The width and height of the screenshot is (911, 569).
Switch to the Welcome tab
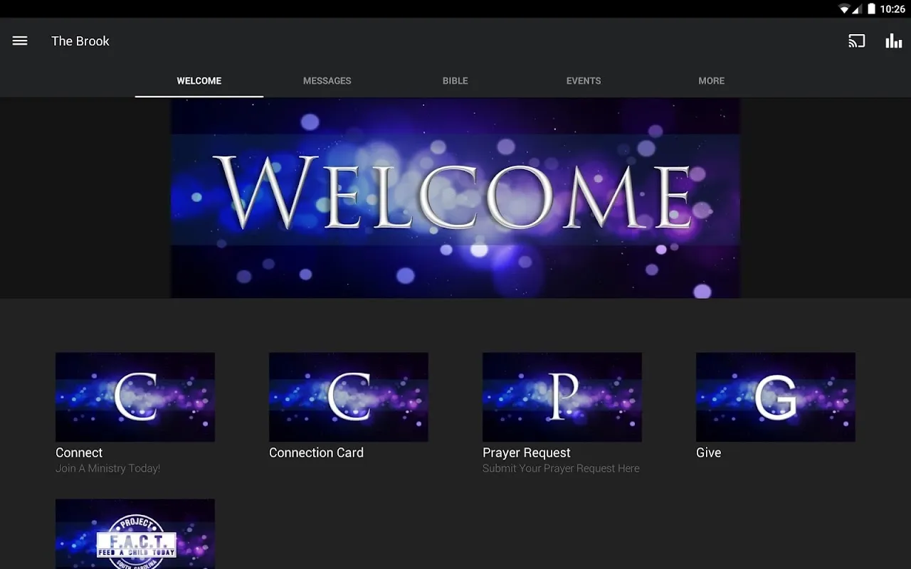click(199, 81)
